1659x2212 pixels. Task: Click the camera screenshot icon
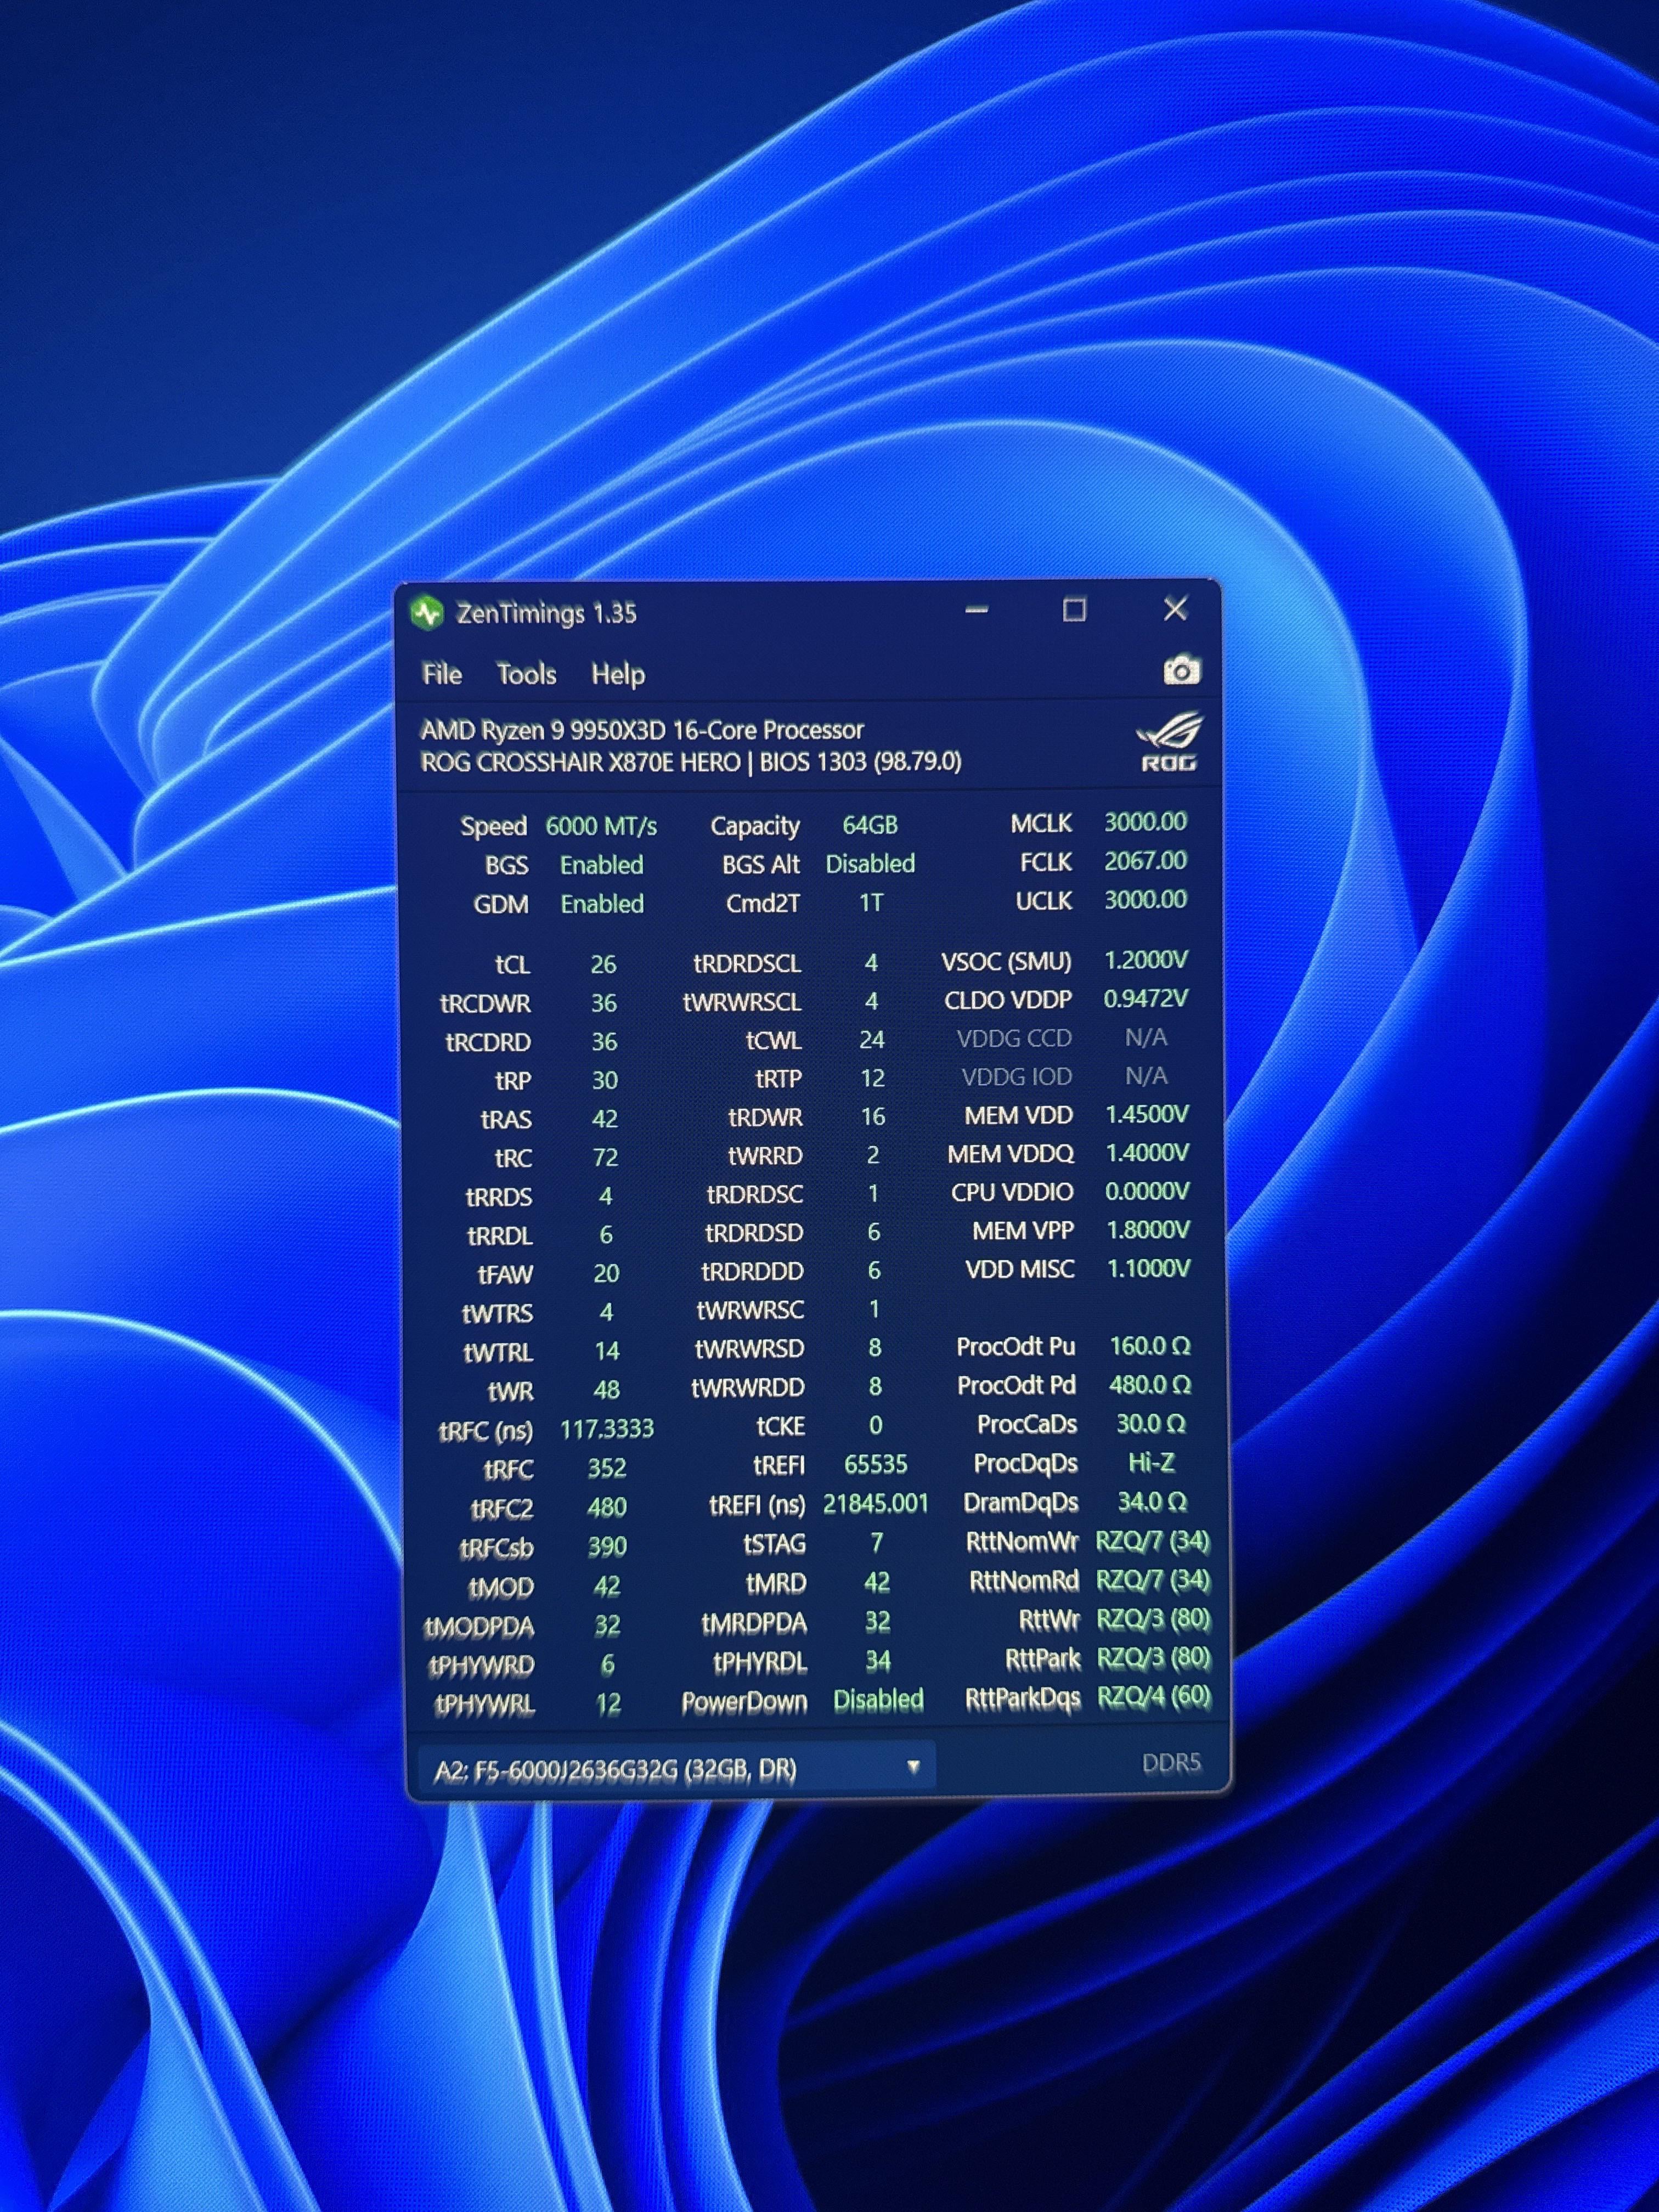(1181, 670)
